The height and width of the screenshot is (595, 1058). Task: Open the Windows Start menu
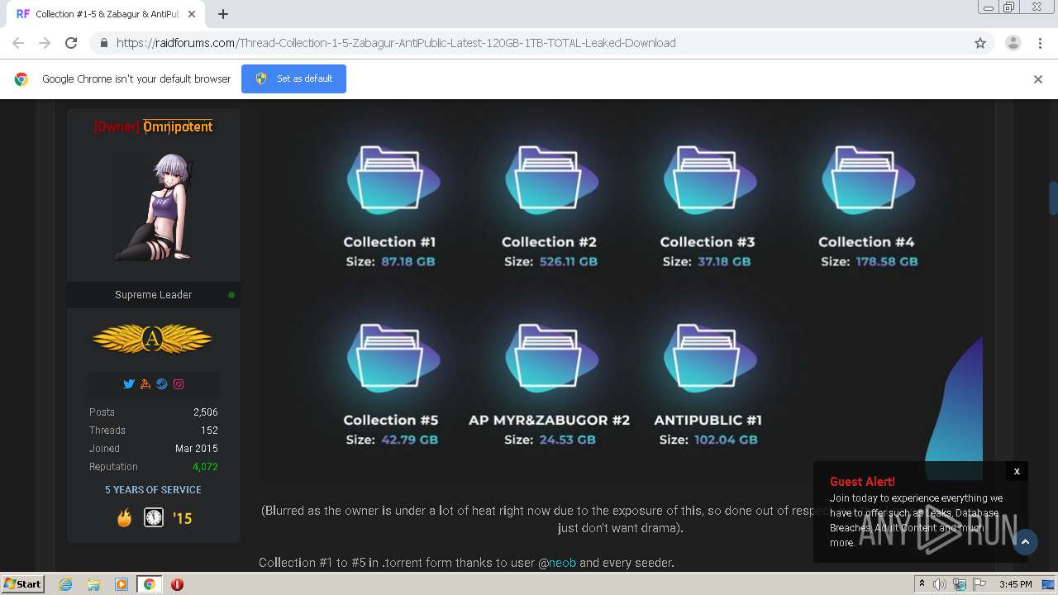tap(22, 584)
